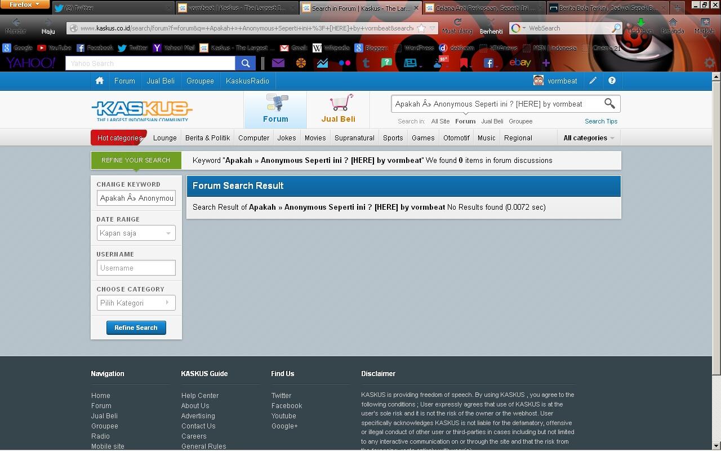Open the Yahoo Sports basketball icon
The height and width of the screenshot is (451, 721).
[x=301, y=63]
